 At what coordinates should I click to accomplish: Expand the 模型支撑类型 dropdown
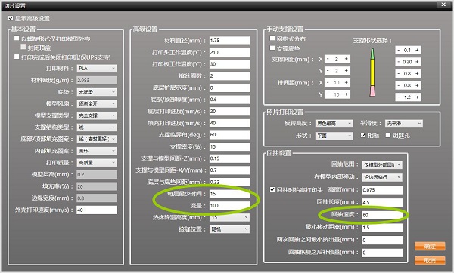97,115
